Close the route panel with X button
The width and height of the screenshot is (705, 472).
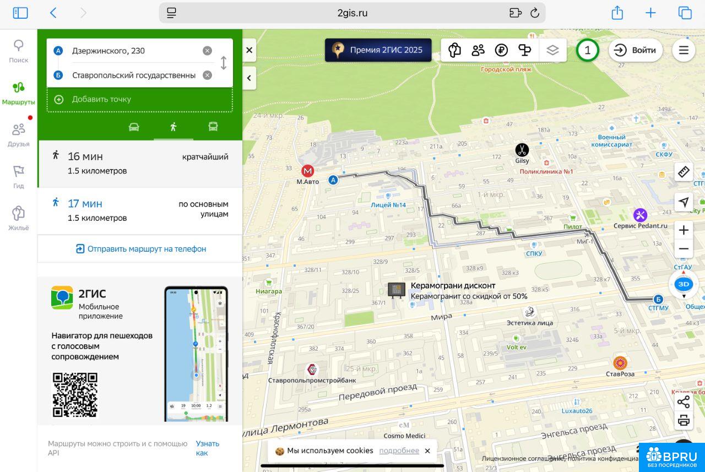pos(249,50)
